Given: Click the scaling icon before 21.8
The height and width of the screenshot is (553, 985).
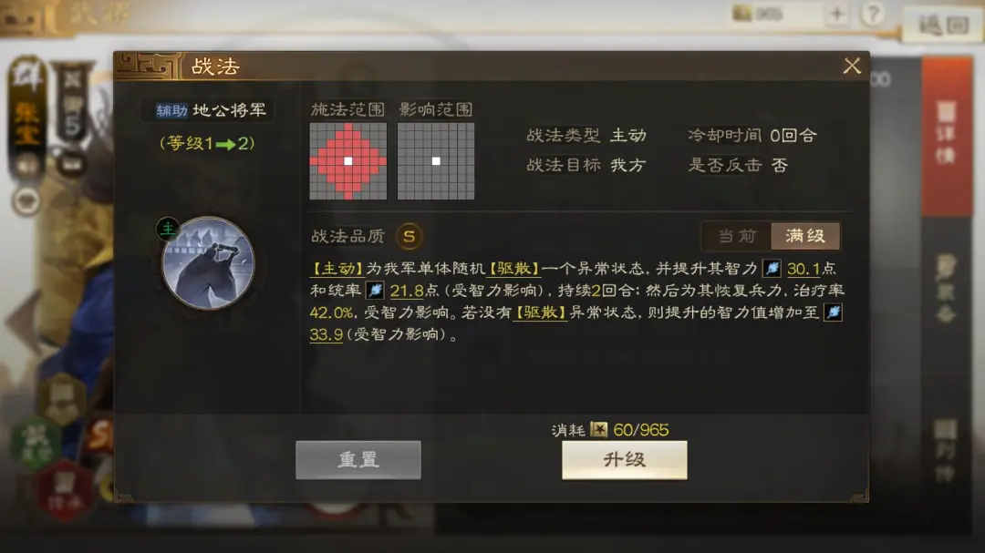Looking at the screenshot, I should 375,291.
